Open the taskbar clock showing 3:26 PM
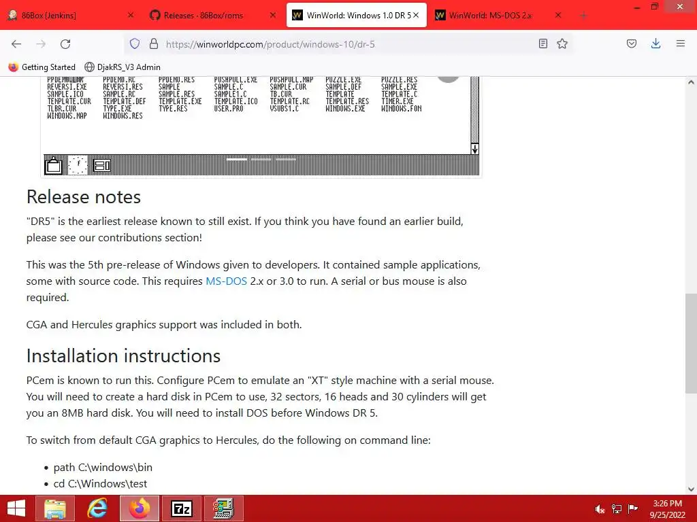 (667, 508)
